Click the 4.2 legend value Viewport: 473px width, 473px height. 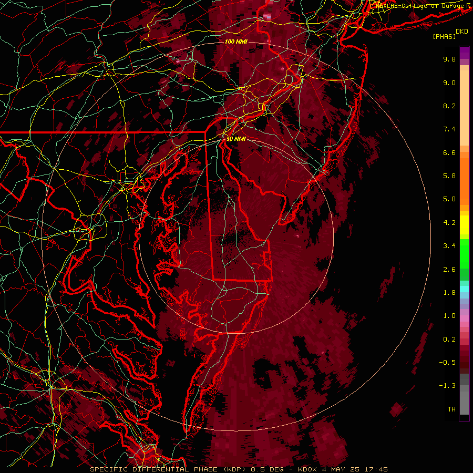click(449, 223)
